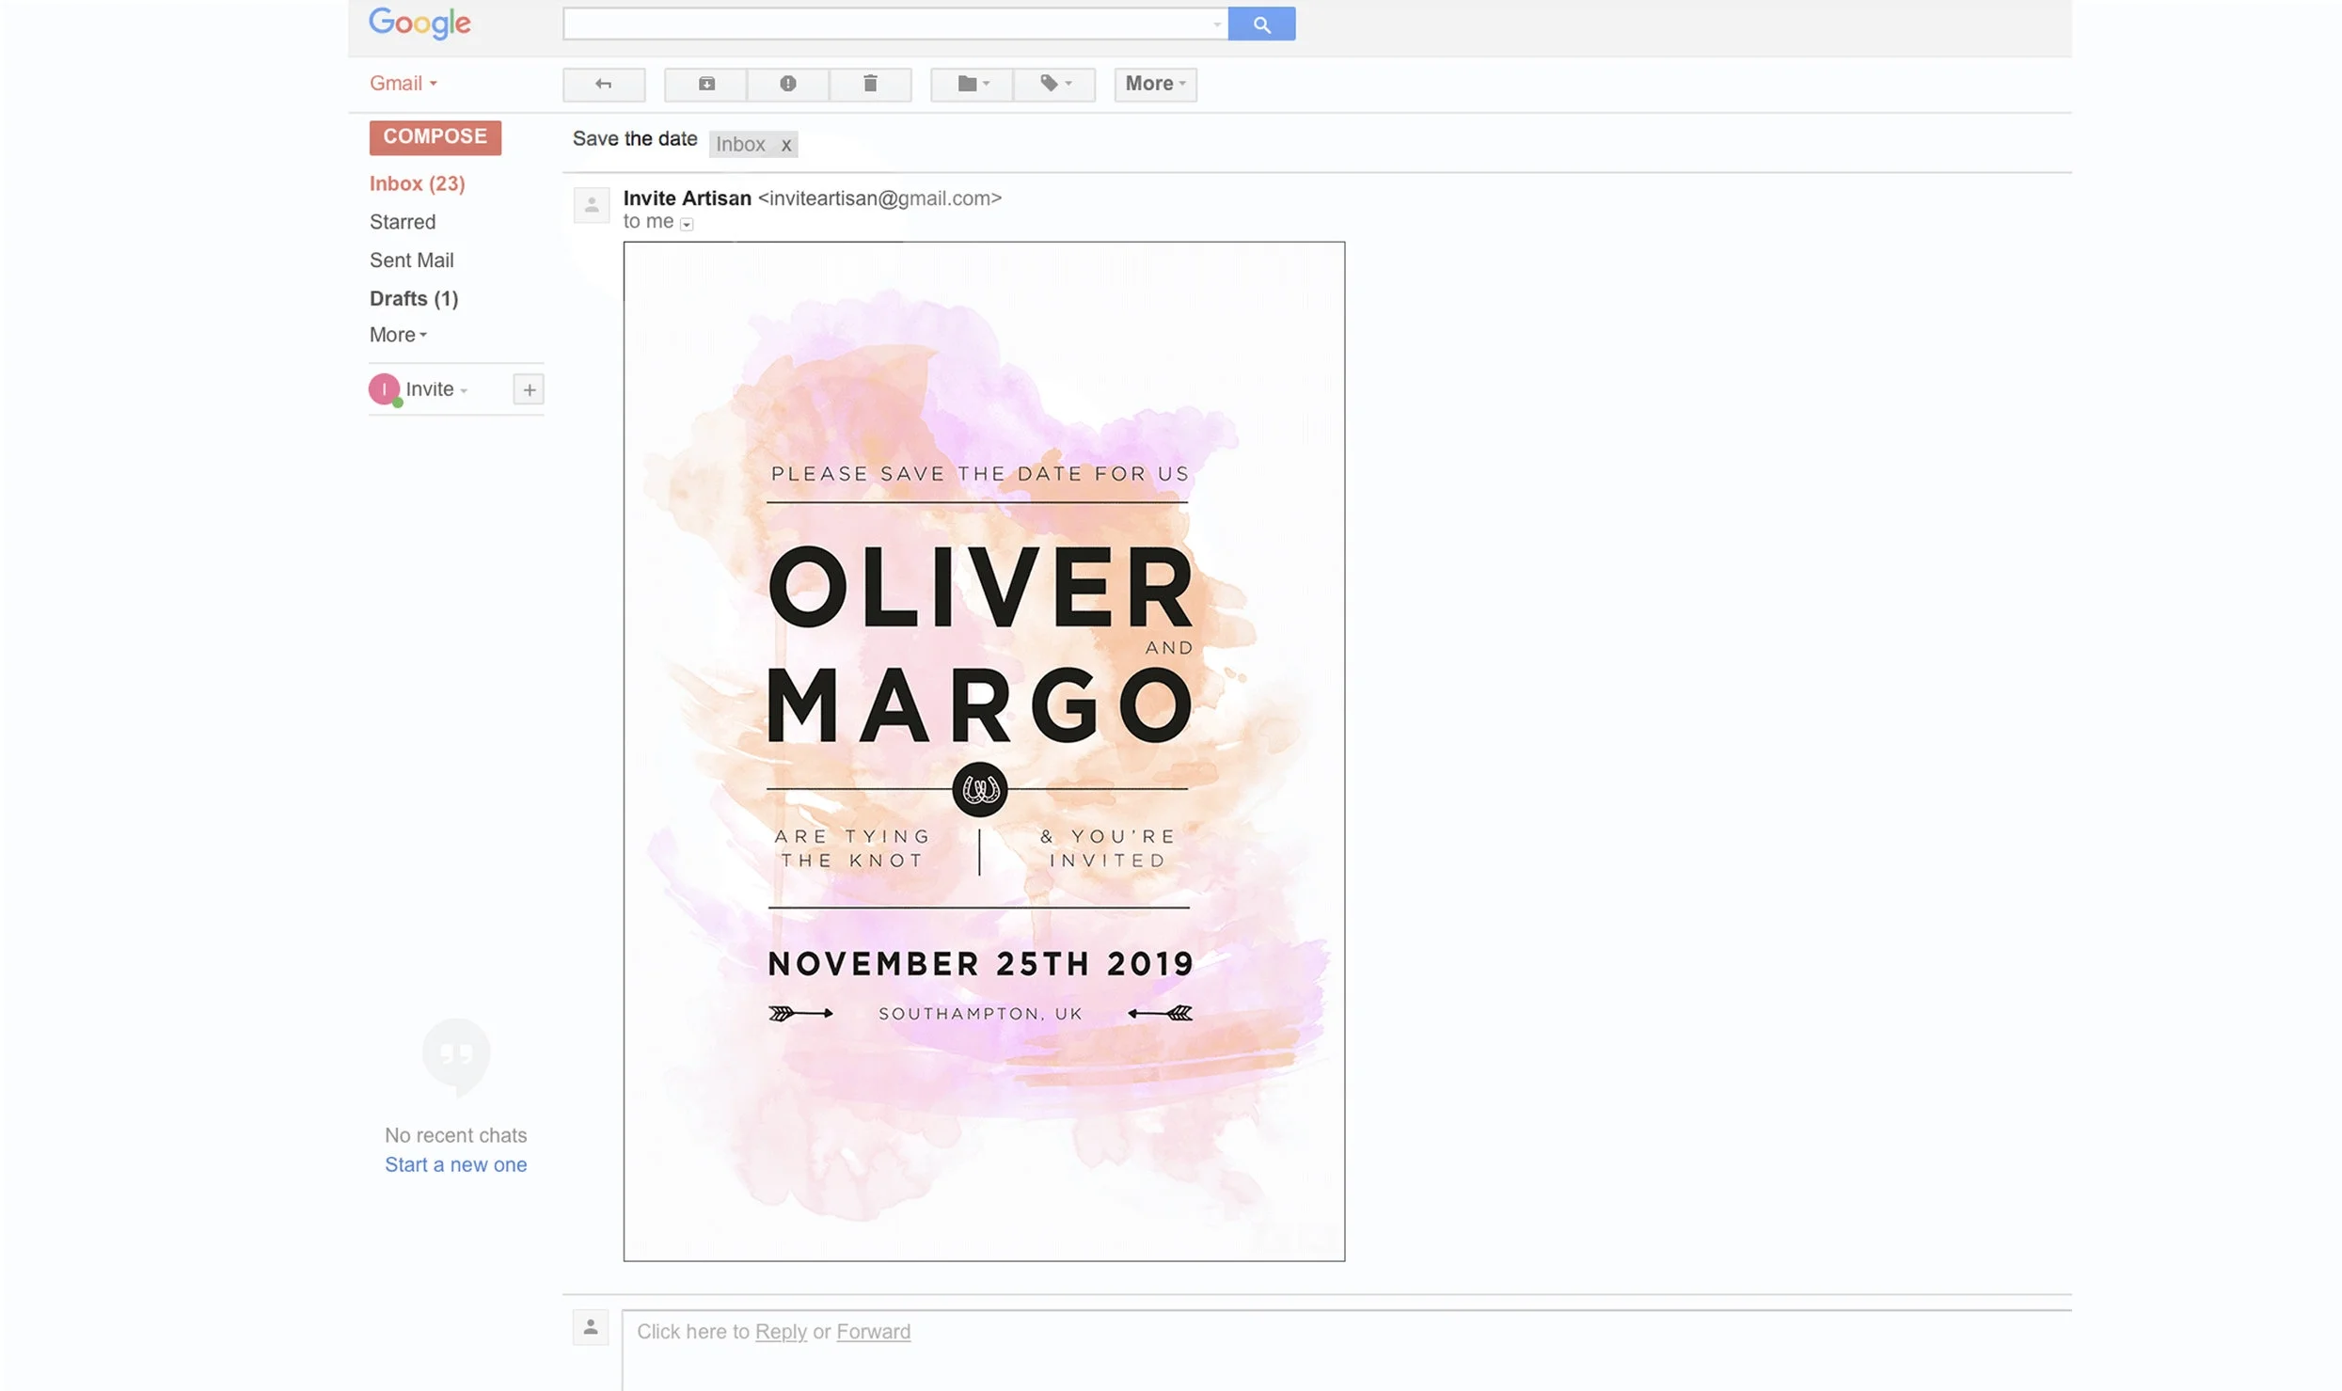2342x1391 pixels.
Task: Click the plus icon beside Invite
Action: tap(529, 389)
